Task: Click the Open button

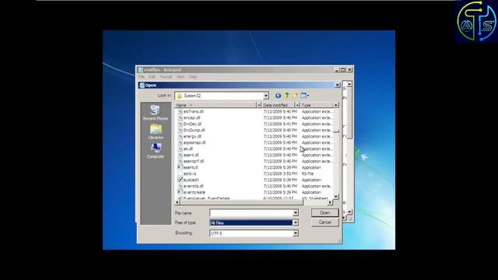Action: click(x=324, y=212)
